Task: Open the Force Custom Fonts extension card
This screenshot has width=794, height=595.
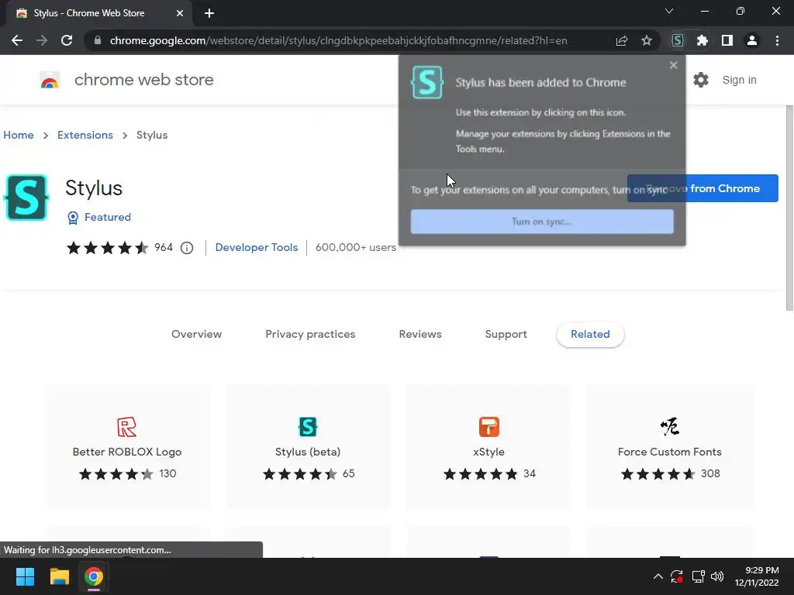Action: pyautogui.click(x=669, y=447)
